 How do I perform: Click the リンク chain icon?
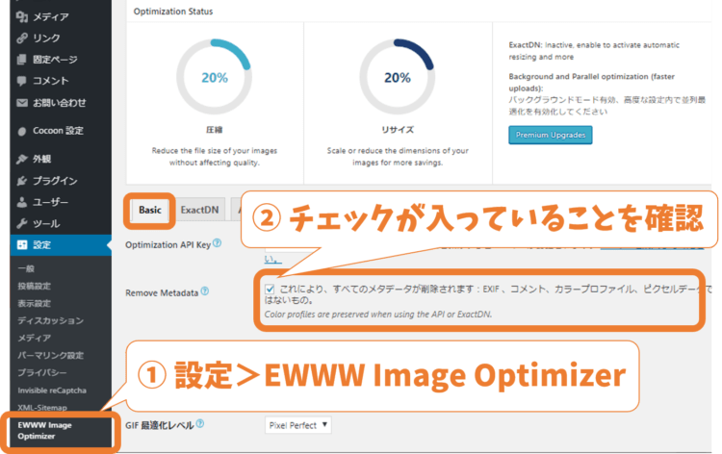(x=21, y=38)
